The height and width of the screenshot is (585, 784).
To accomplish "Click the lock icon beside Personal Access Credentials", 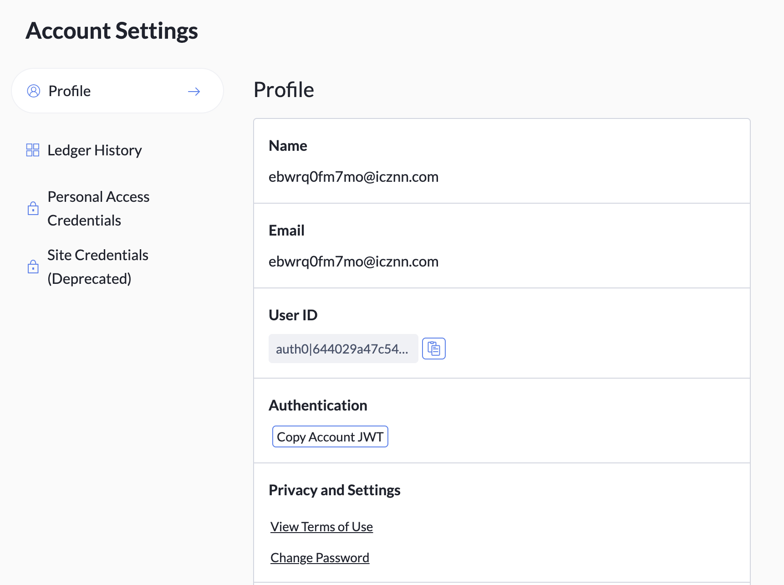I will tap(33, 208).
